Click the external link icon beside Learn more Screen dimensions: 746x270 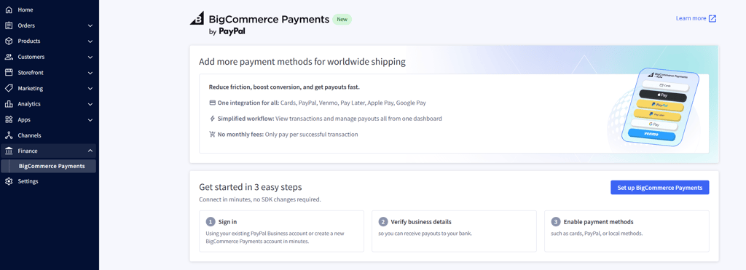[x=712, y=18]
